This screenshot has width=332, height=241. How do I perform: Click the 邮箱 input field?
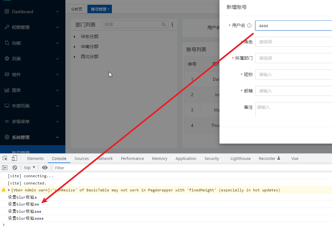(x=293, y=91)
